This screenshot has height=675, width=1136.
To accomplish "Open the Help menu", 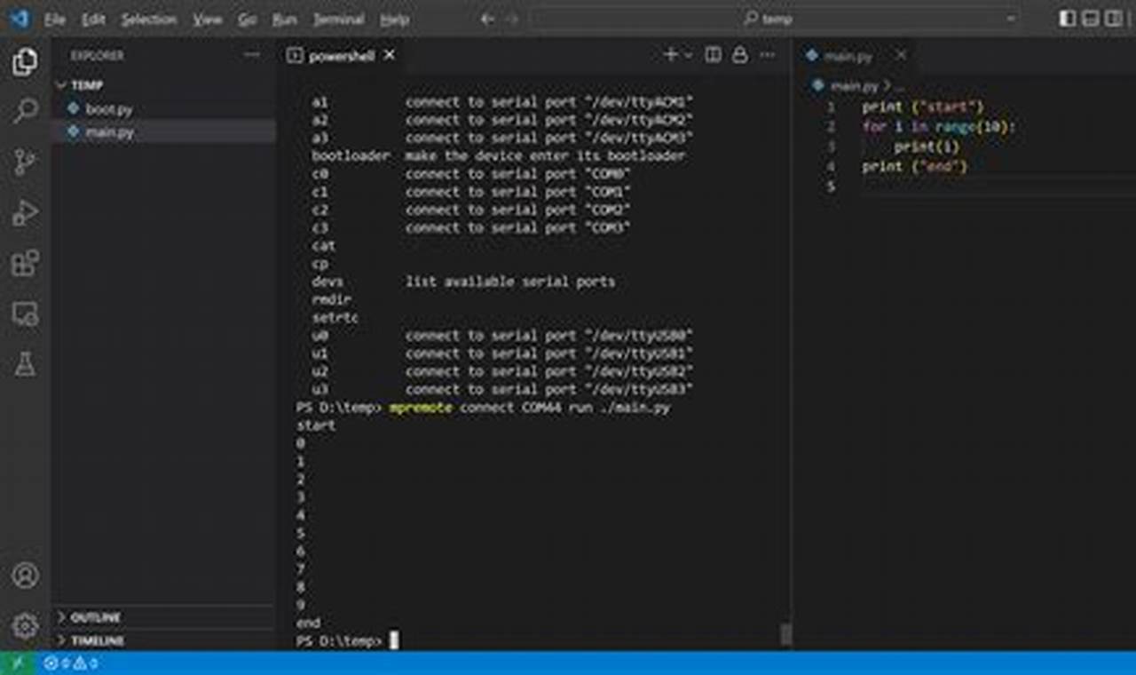I will point(394,19).
